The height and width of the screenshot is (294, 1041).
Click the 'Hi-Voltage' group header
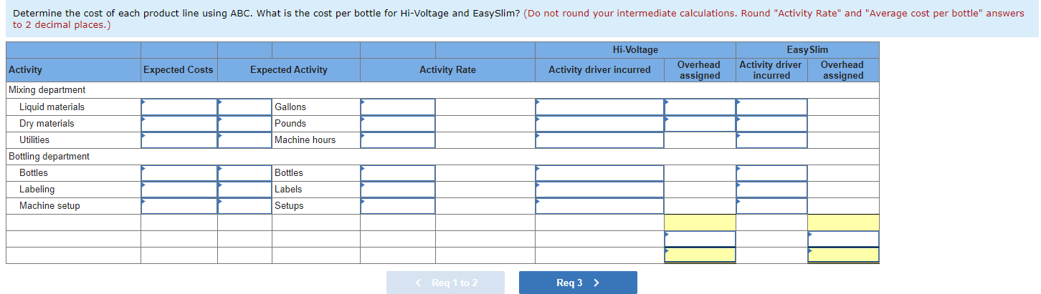click(x=635, y=49)
